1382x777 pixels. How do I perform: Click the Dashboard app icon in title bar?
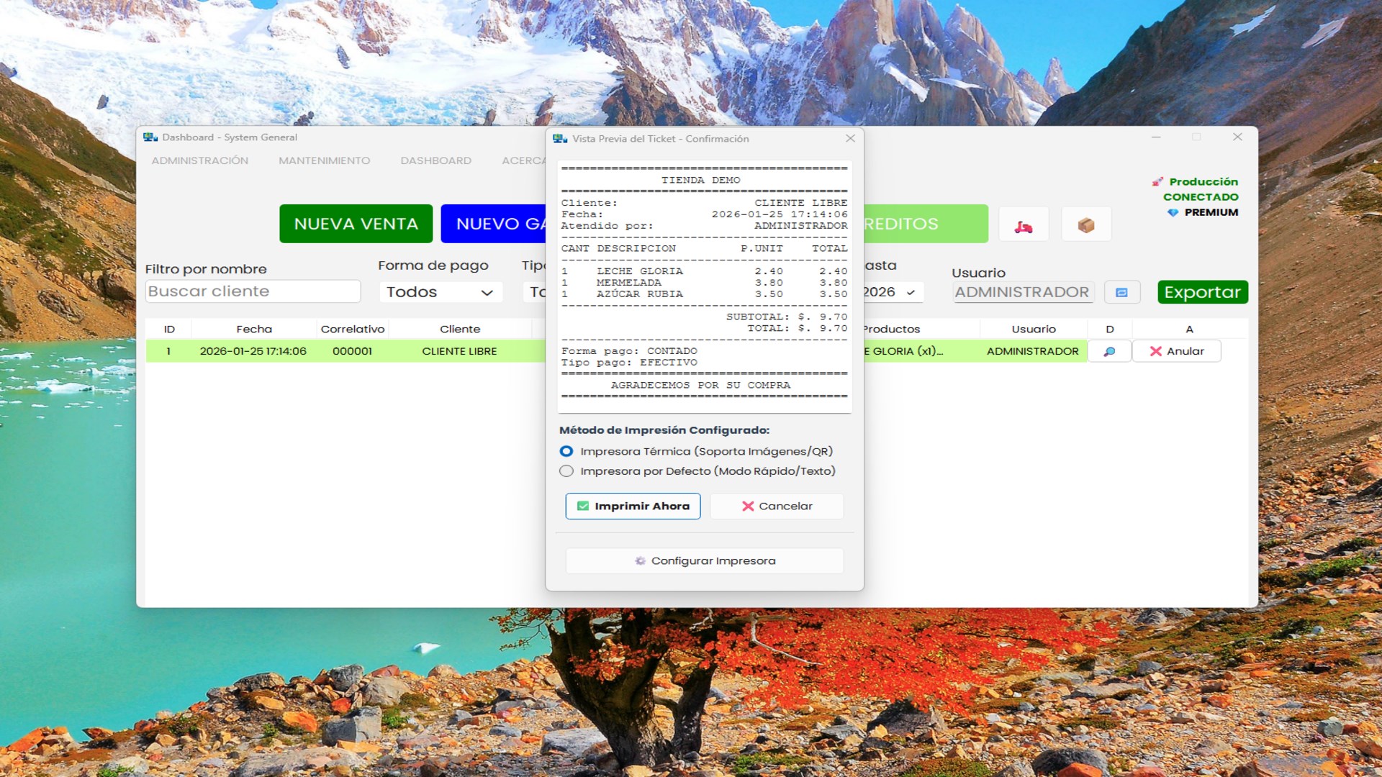tap(150, 137)
